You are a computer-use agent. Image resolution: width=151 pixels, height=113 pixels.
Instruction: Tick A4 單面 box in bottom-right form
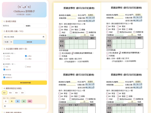107,93
